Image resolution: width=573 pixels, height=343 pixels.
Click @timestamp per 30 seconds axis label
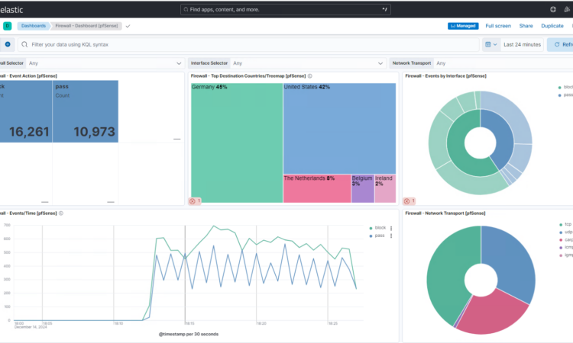189,335
